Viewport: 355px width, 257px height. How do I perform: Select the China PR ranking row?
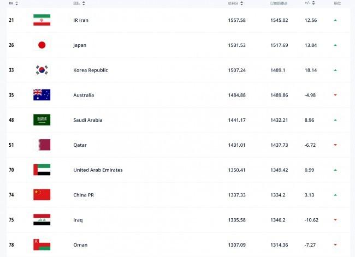click(x=178, y=195)
